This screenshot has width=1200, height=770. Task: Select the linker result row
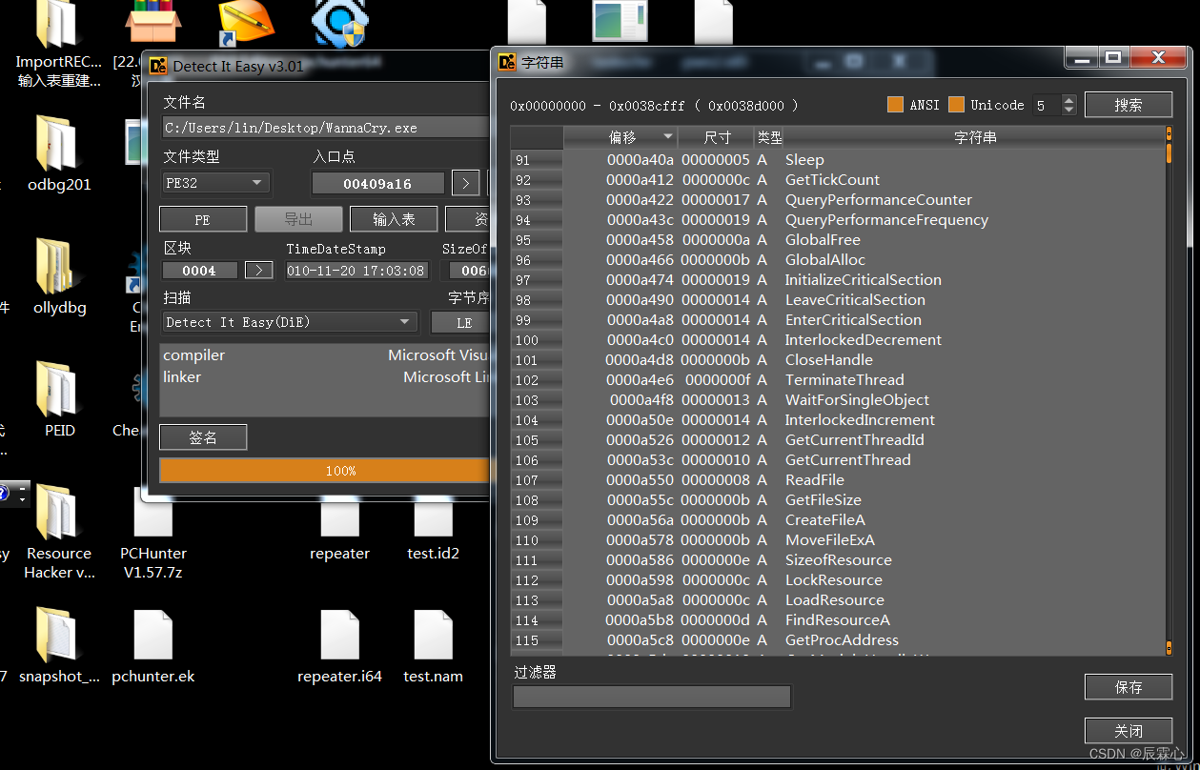click(x=325, y=376)
